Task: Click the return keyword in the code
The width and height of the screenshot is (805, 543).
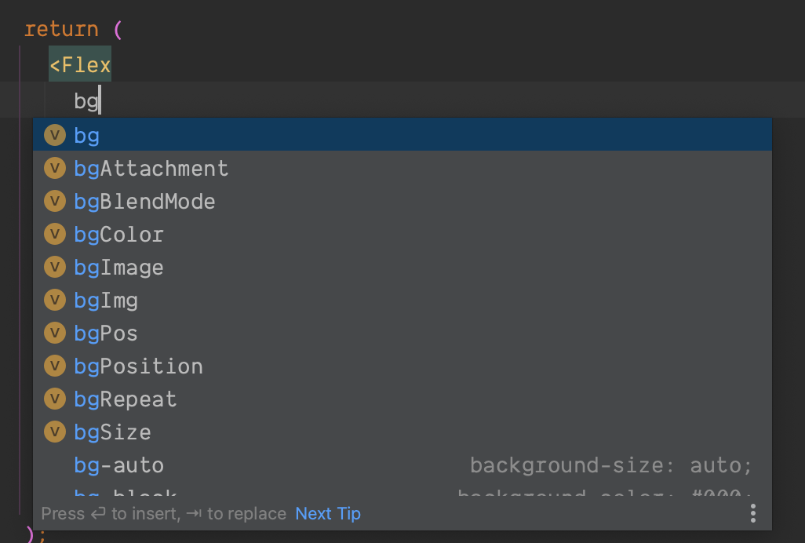Action: coord(61,28)
